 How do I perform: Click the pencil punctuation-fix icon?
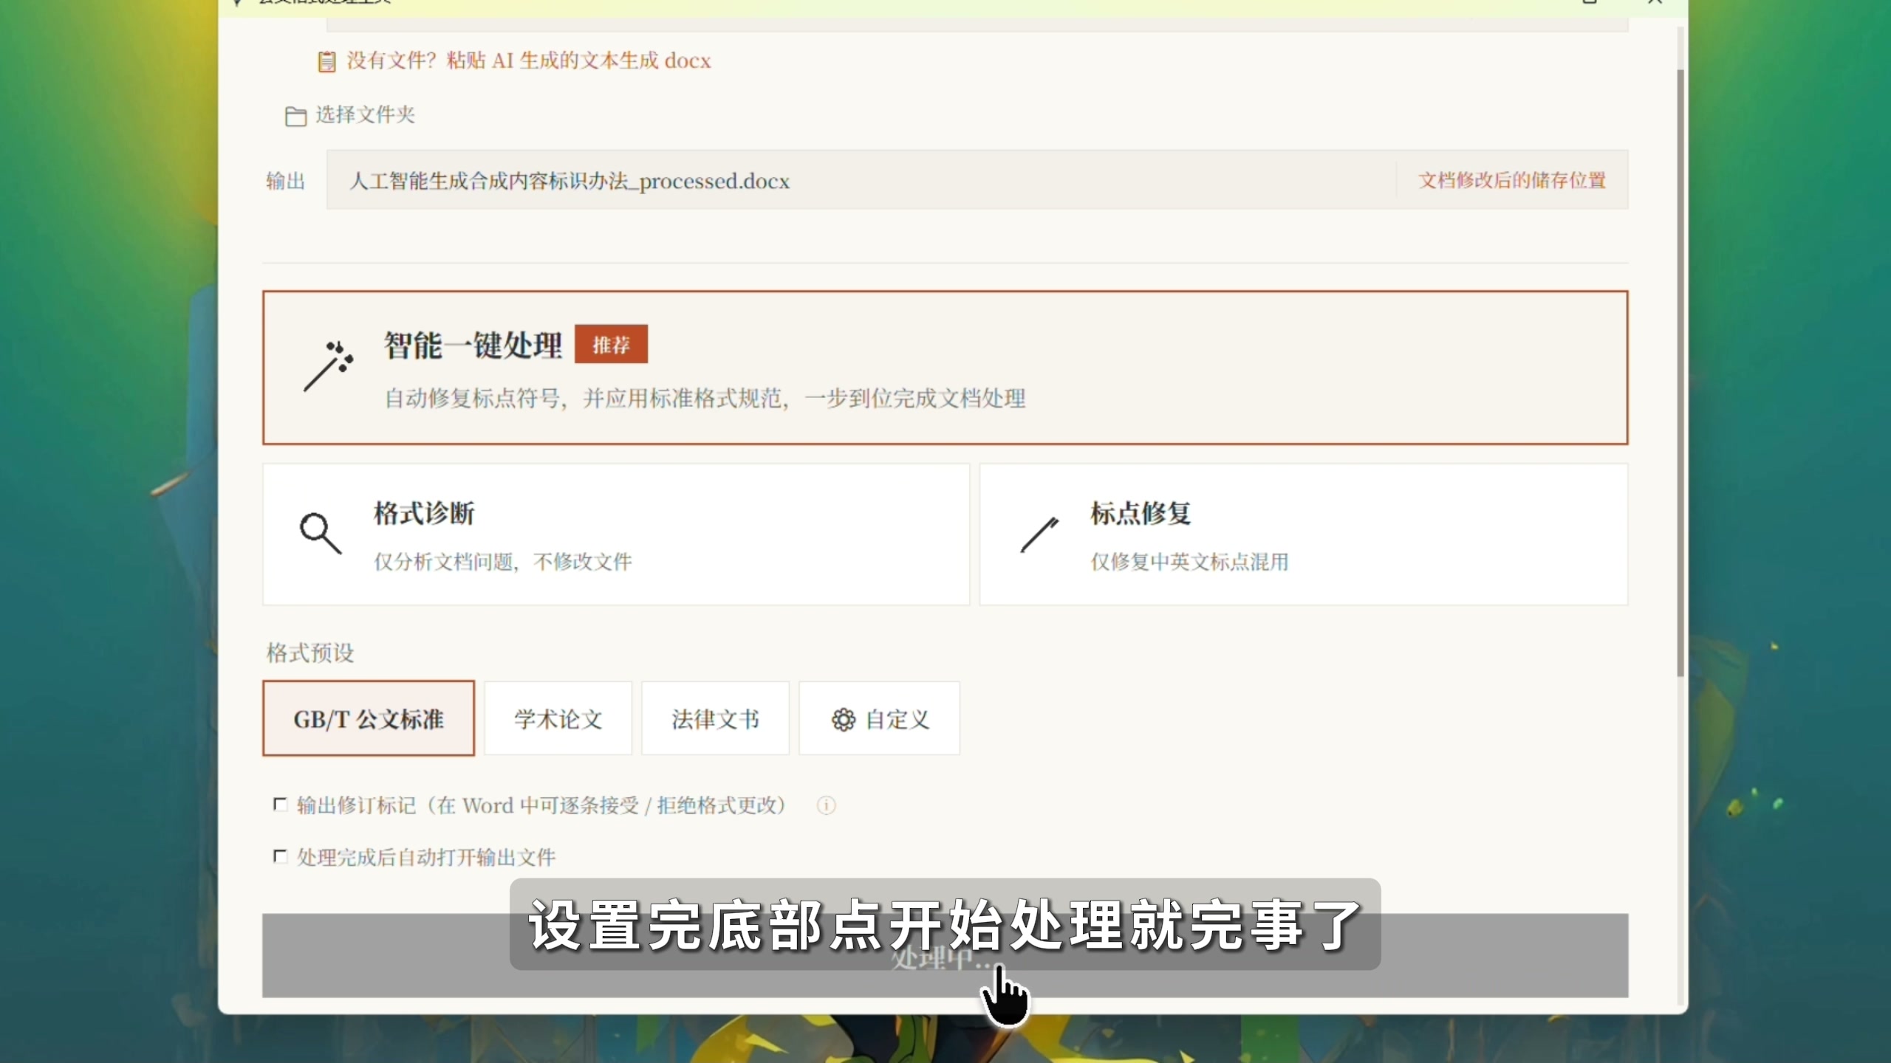(1039, 534)
